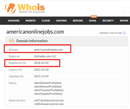
Task: Click the search input box at top right
Action: tap(127, 10)
